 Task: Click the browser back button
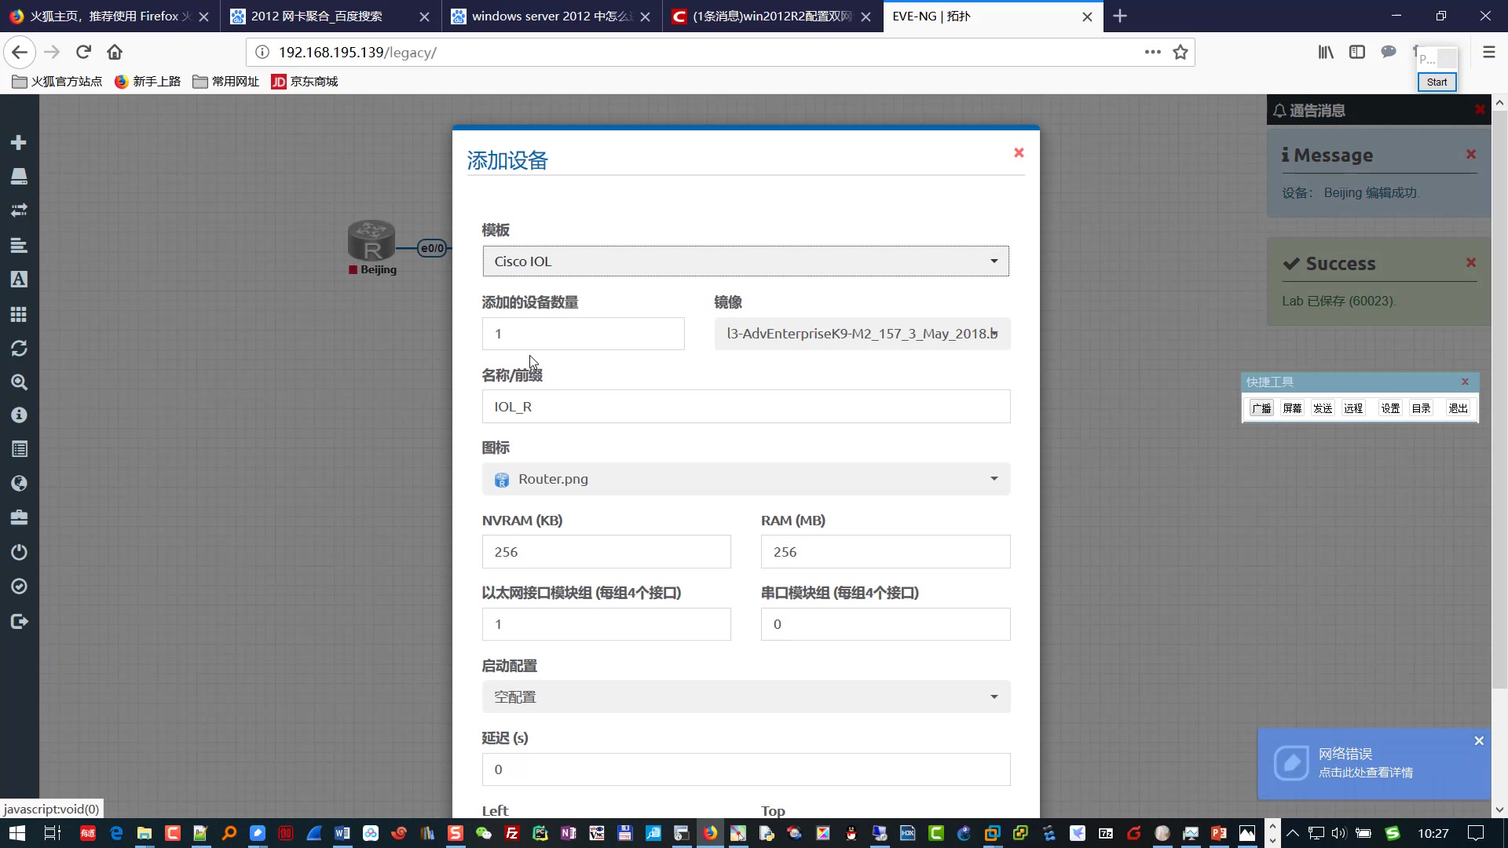coord(20,52)
